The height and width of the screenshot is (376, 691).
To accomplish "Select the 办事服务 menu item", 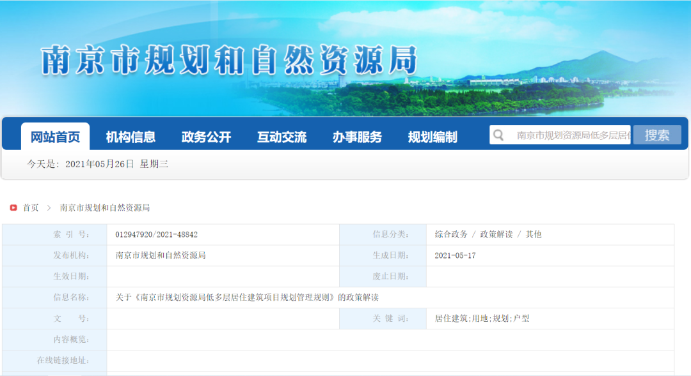I will (x=357, y=137).
